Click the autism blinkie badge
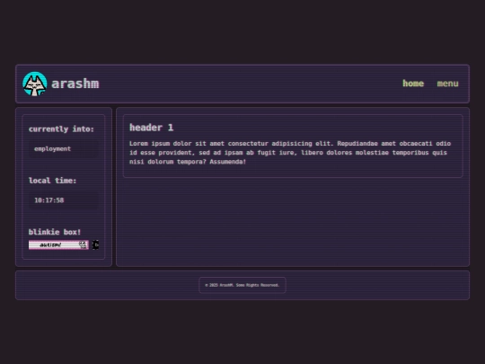 click(x=58, y=244)
